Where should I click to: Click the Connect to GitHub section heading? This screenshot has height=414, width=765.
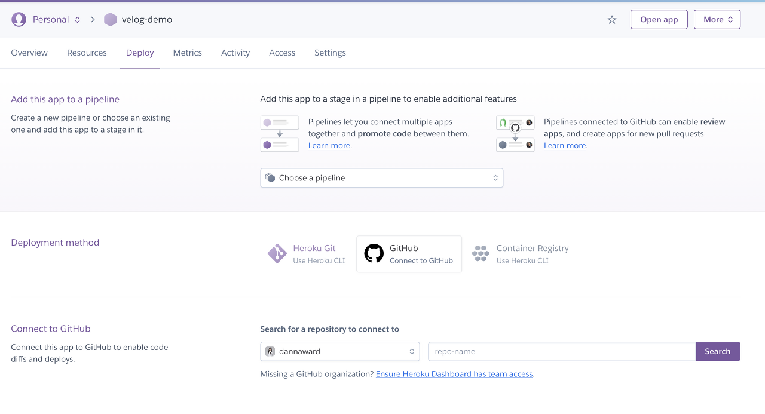[51, 329]
